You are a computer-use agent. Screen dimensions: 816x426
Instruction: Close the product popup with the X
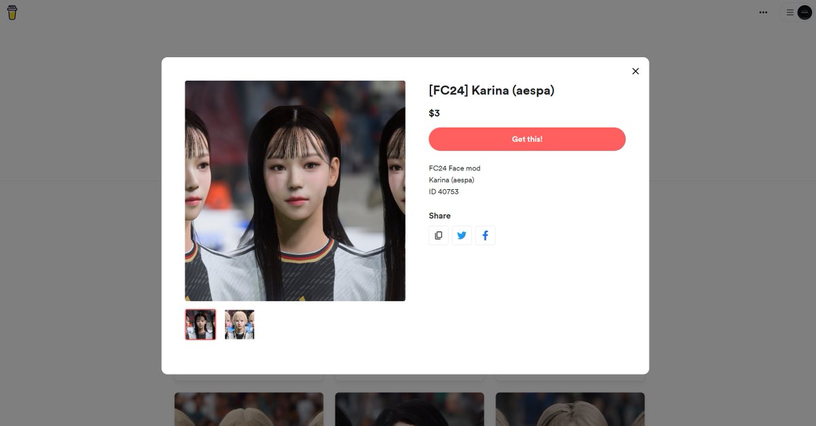point(635,71)
